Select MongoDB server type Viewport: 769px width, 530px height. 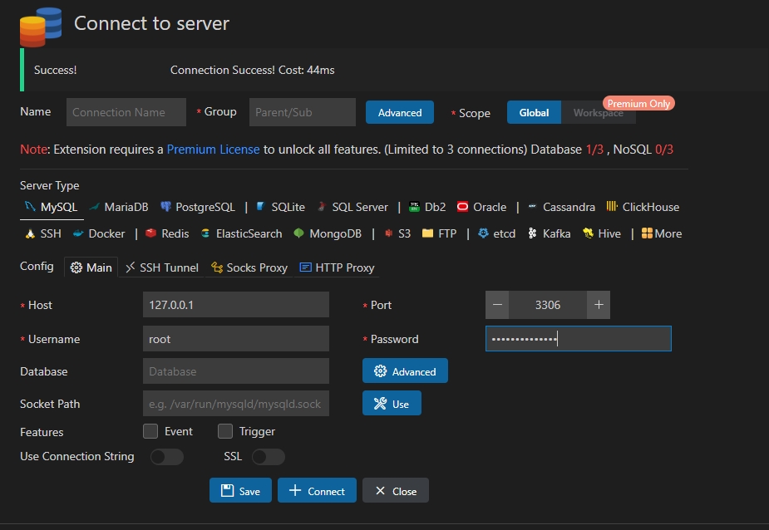328,233
